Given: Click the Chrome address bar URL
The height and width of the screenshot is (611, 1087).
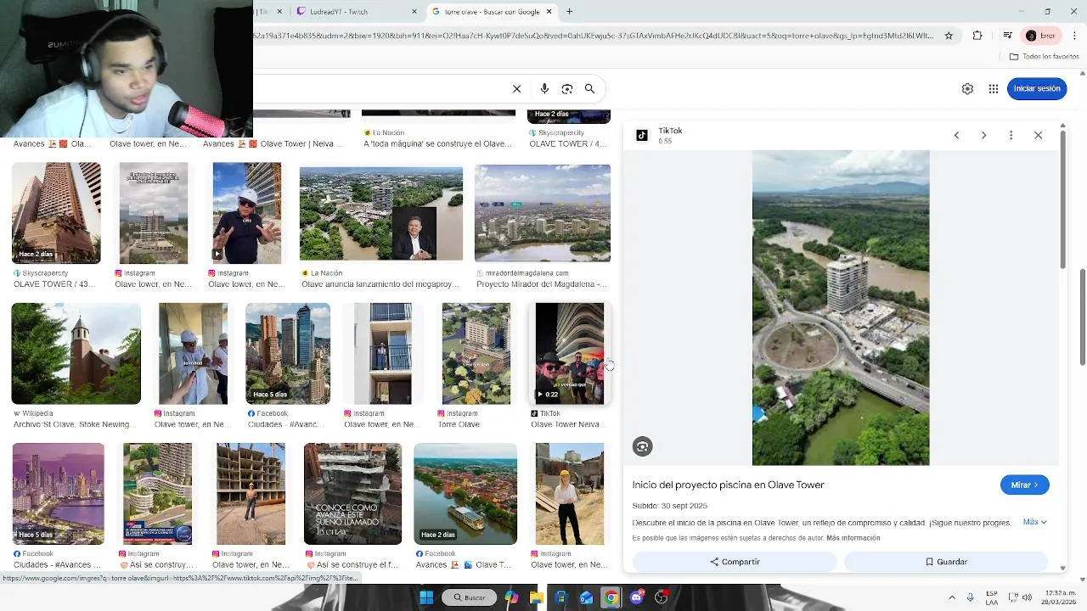Looking at the screenshot, I should pos(594,36).
